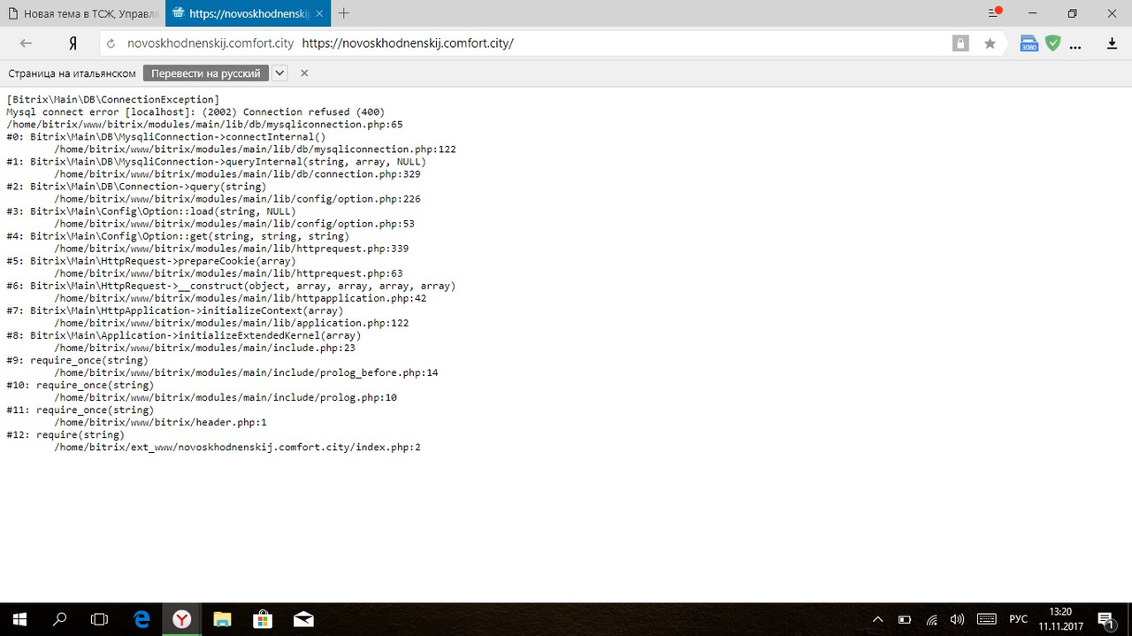Show hidden tray icons chevron
This screenshot has height=636, width=1132.
tap(878, 619)
